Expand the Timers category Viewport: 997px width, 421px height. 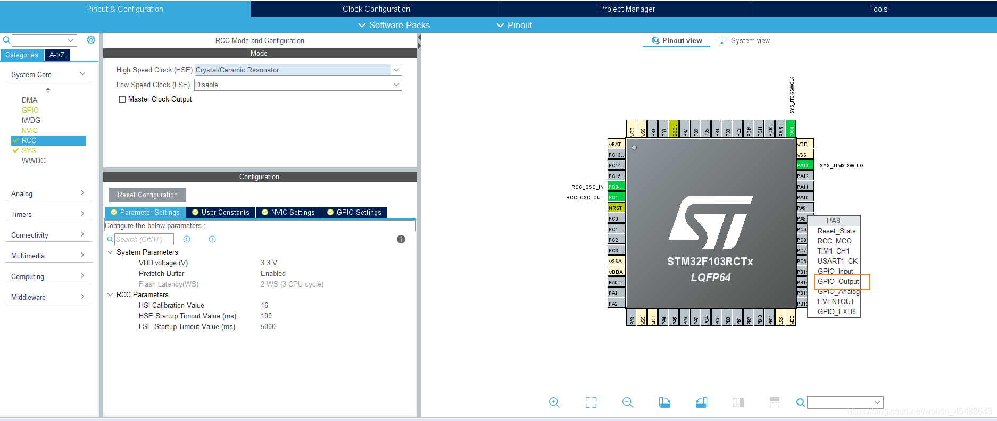82,214
